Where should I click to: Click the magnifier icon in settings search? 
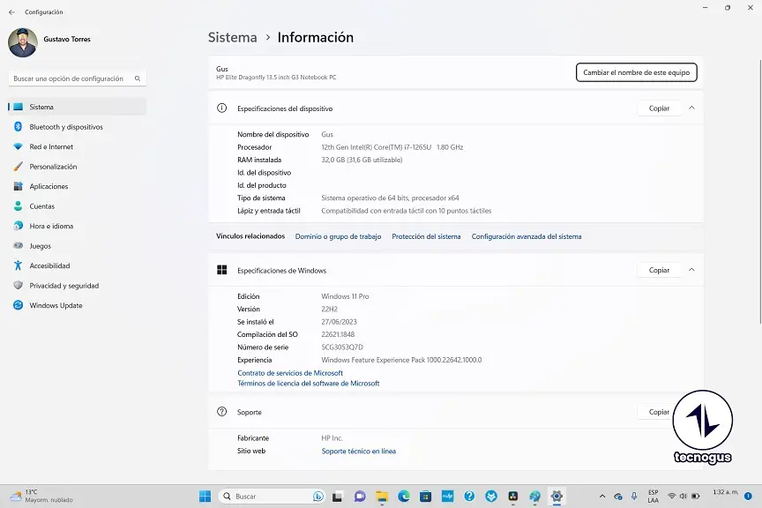click(138, 78)
